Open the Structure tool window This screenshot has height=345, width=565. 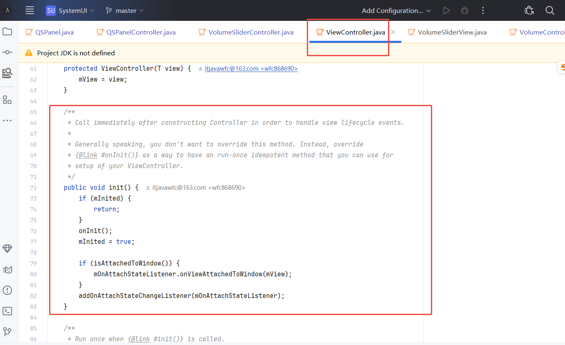[x=7, y=99]
